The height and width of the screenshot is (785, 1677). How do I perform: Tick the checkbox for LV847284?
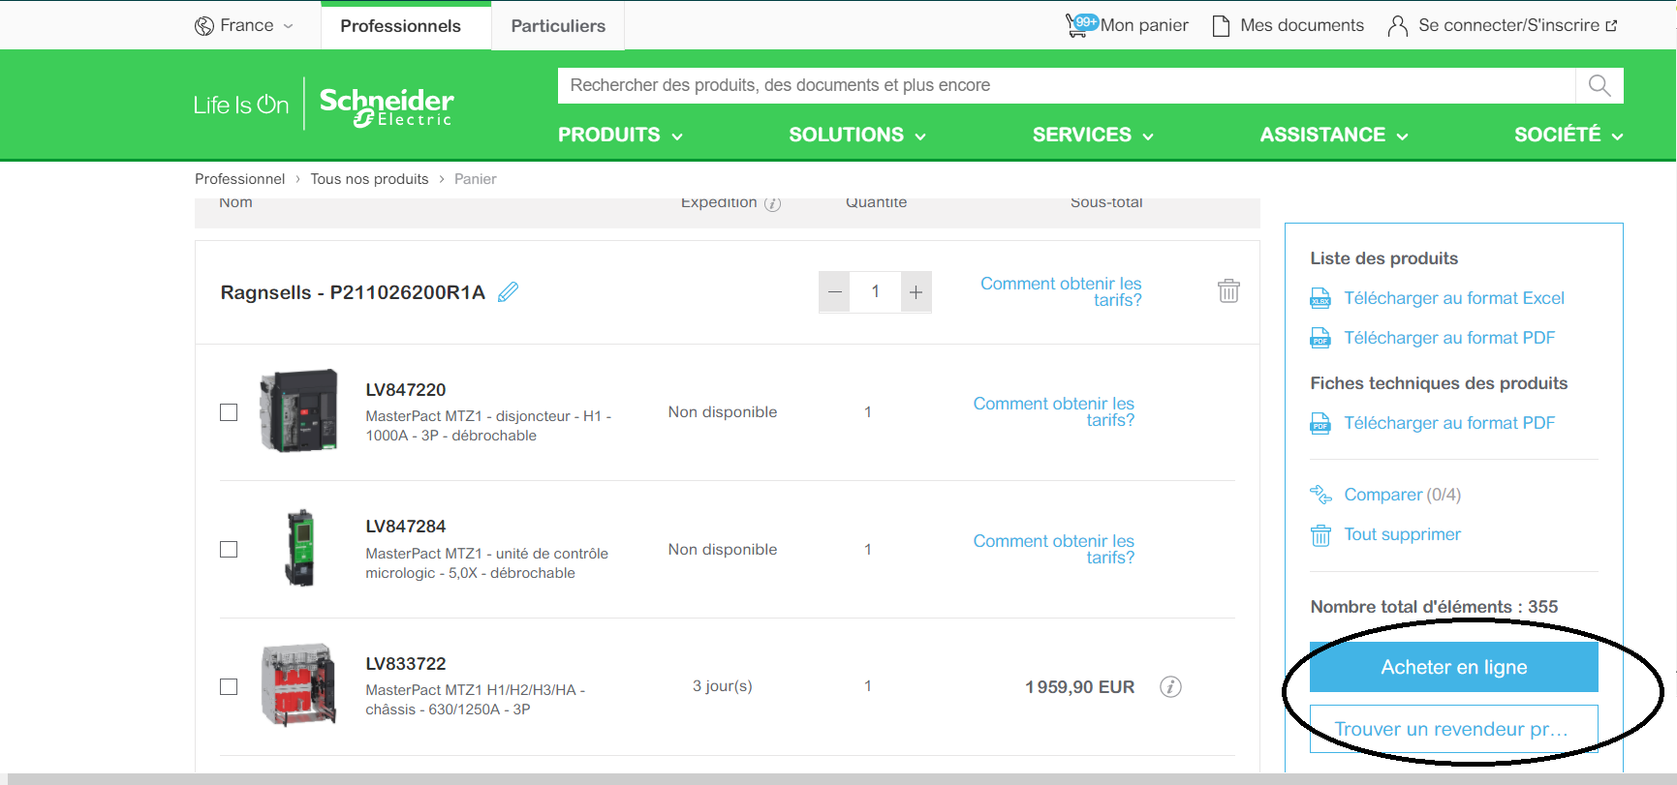[x=229, y=550]
